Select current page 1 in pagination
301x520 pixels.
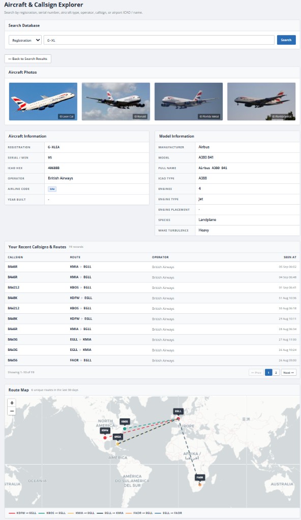click(x=268, y=373)
